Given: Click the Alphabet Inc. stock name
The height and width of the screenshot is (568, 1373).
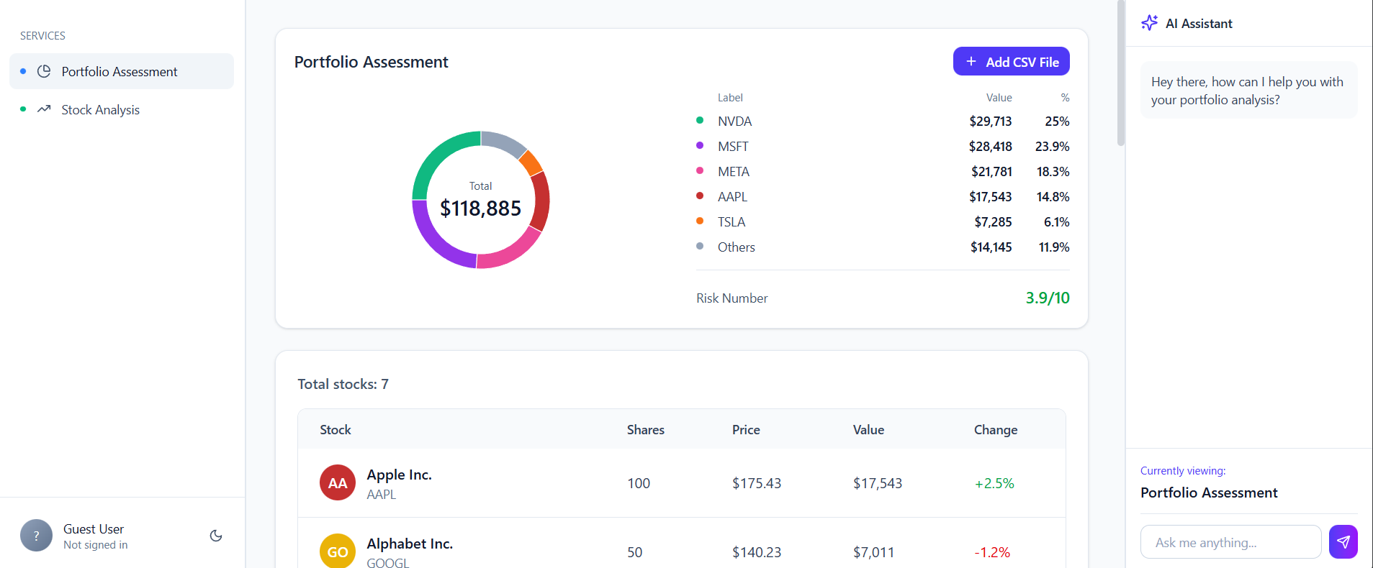Looking at the screenshot, I should 410,544.
